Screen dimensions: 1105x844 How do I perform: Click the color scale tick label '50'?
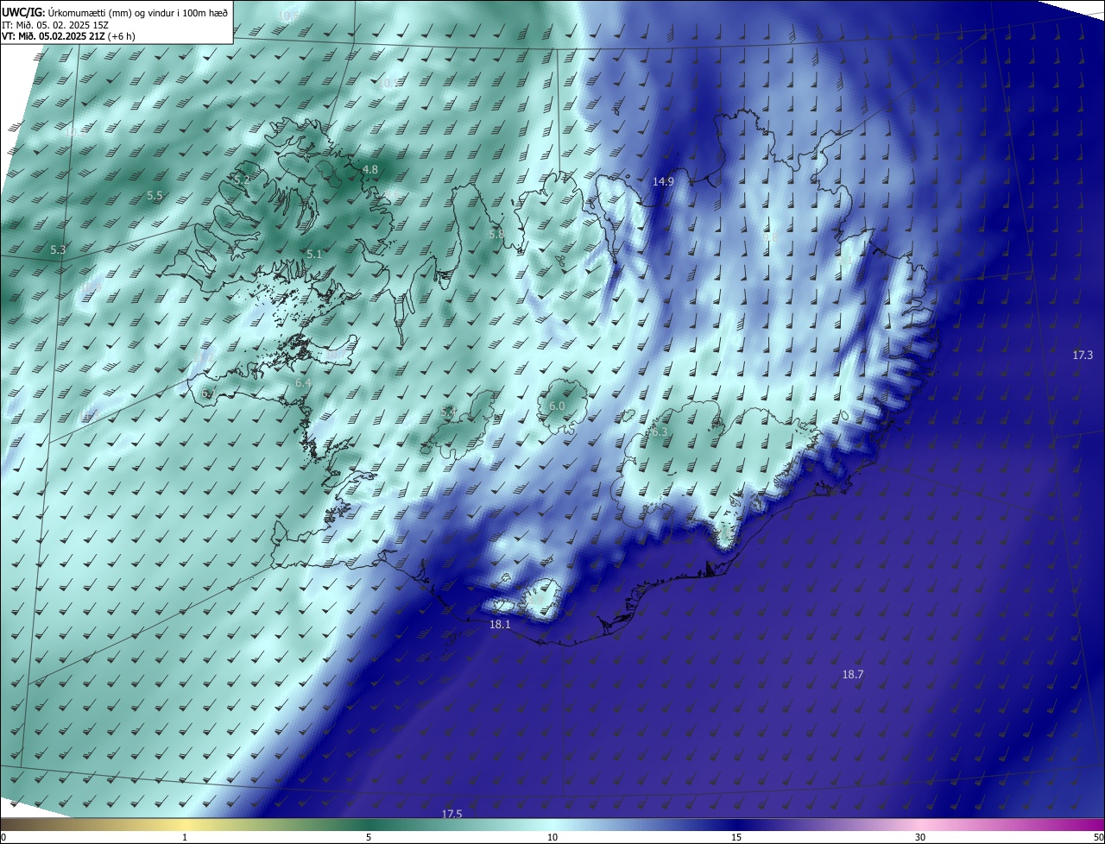(x=1097, y=837)
